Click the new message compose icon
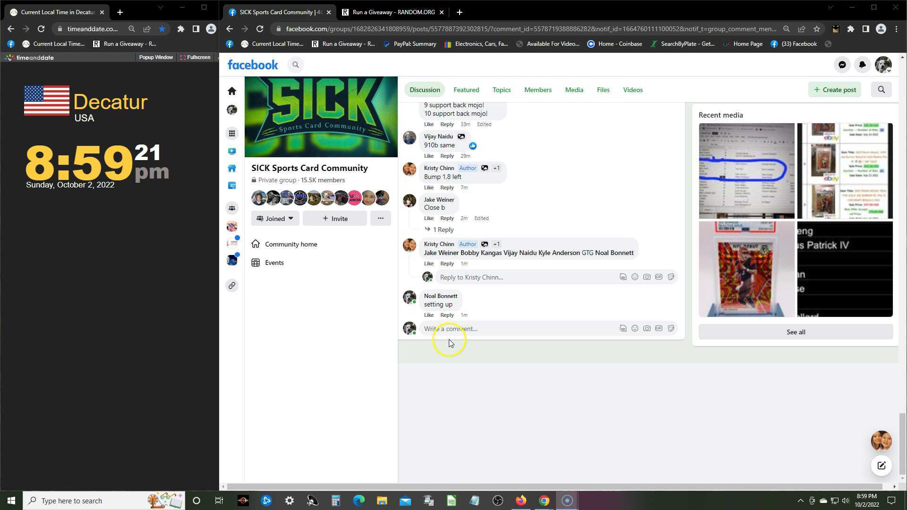 pos(881,466)
